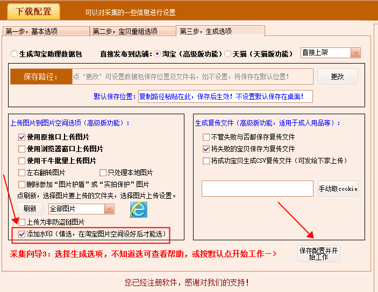This screenshot has width=378, height=292.
Task: Click the 默认保存位置 path field
Action: pyautogui.click(x=225, y=96)
